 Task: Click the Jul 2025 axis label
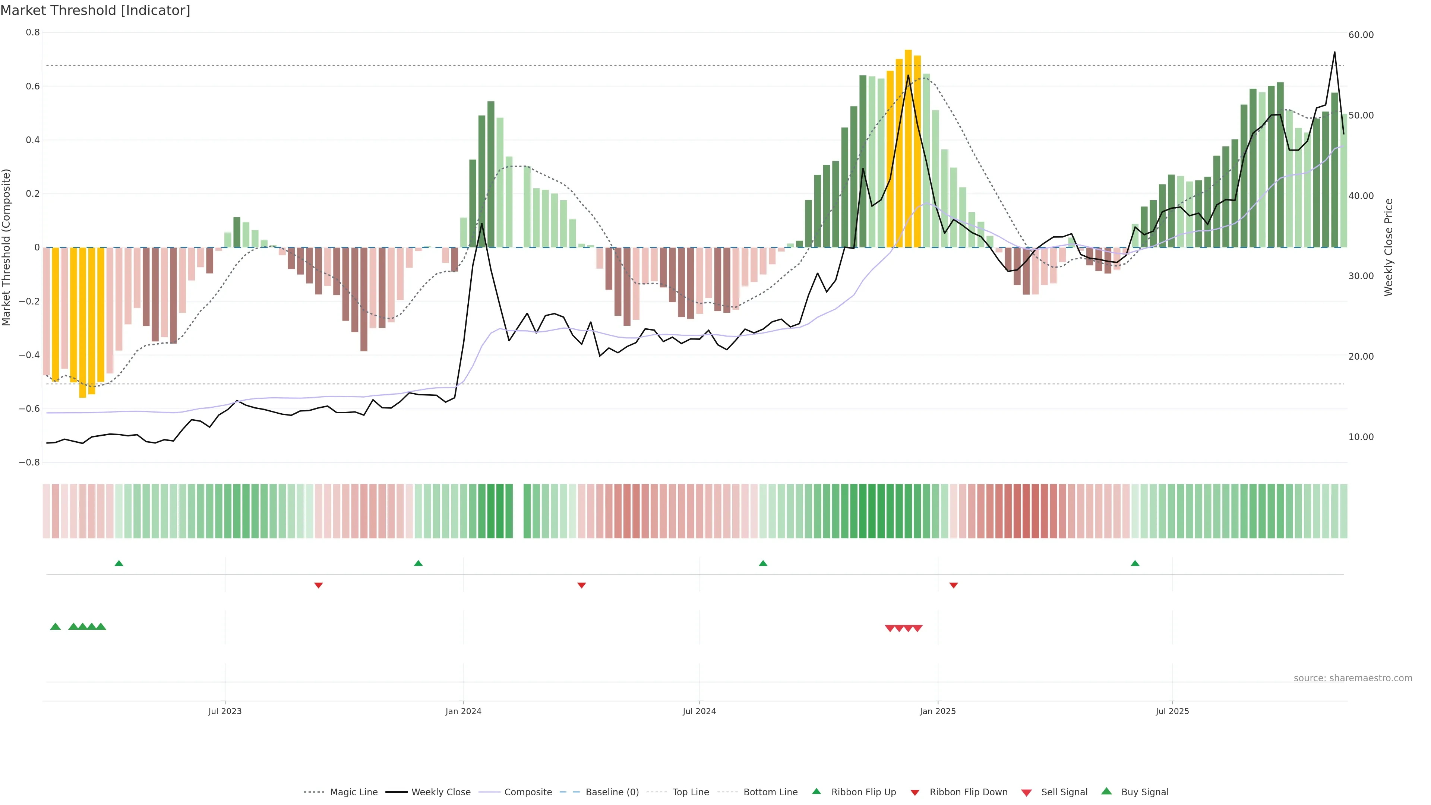(1172, 711)
